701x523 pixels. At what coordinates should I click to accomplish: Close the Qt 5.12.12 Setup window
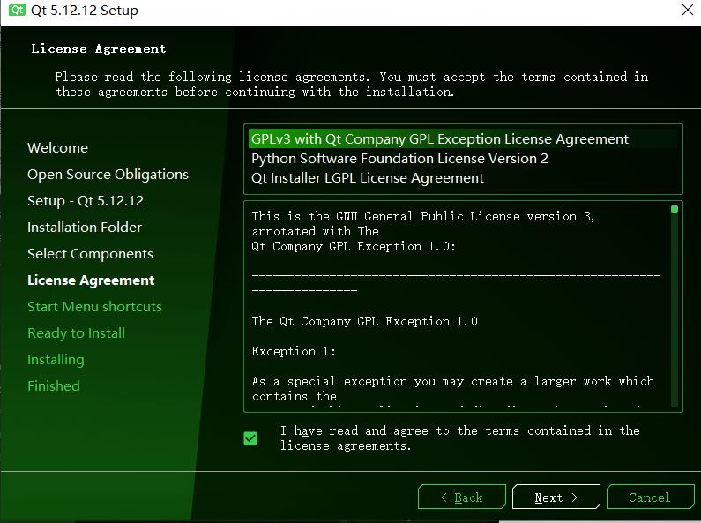pyautogui.click(x=688, y=10)
